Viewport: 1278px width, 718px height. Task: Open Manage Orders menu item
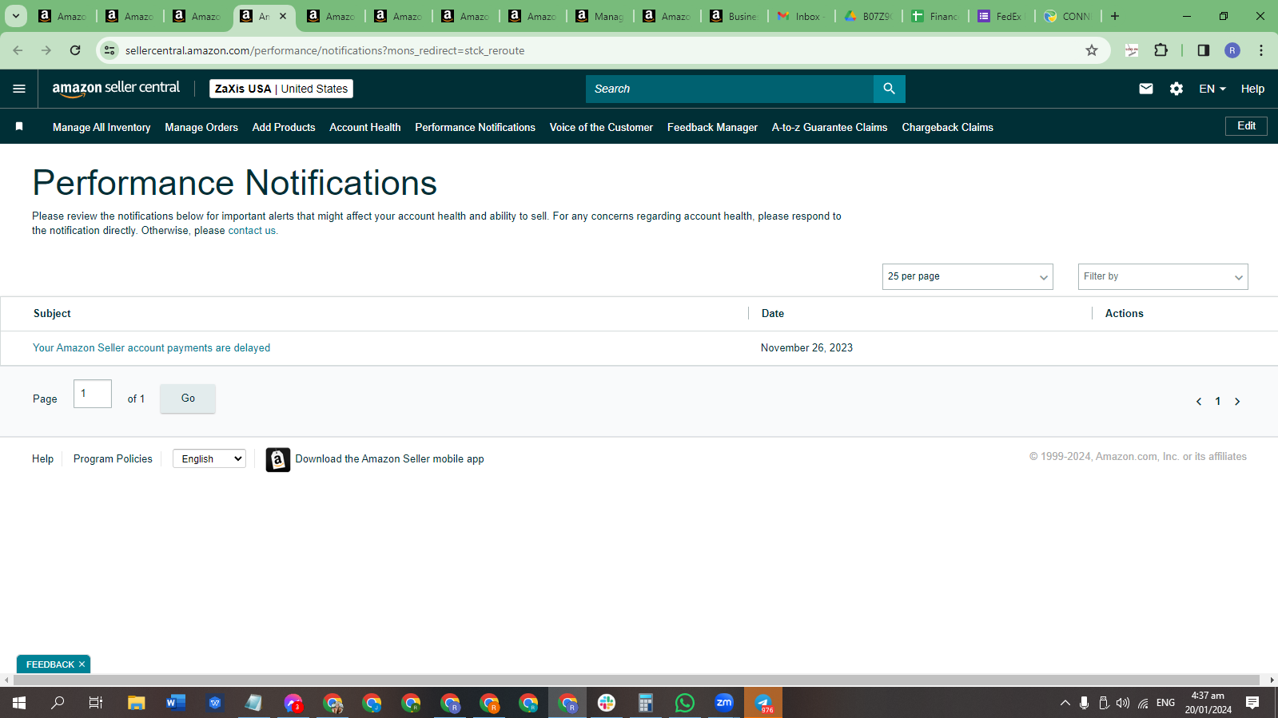click(201, 127)
